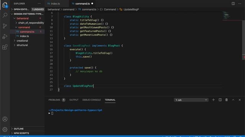Click the behavioral breadcrumb segment

(x=54, y=10)
